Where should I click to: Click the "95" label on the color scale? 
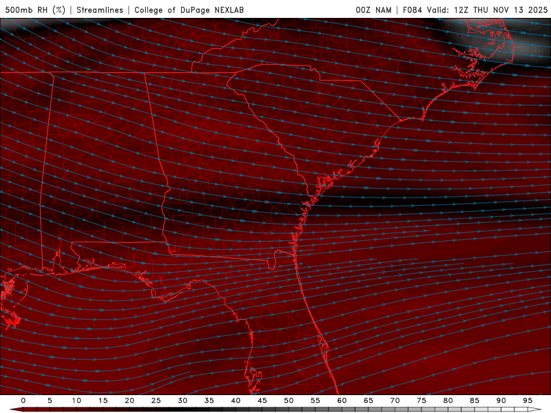[x=528, y=401]
